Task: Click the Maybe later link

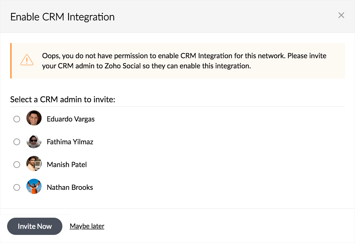Action: (x=87, y=226)
